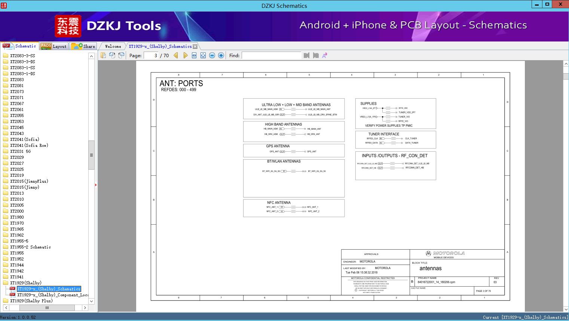
Task: Maximize the DZKJ Schematics window
Action: (x=547, y=4)
